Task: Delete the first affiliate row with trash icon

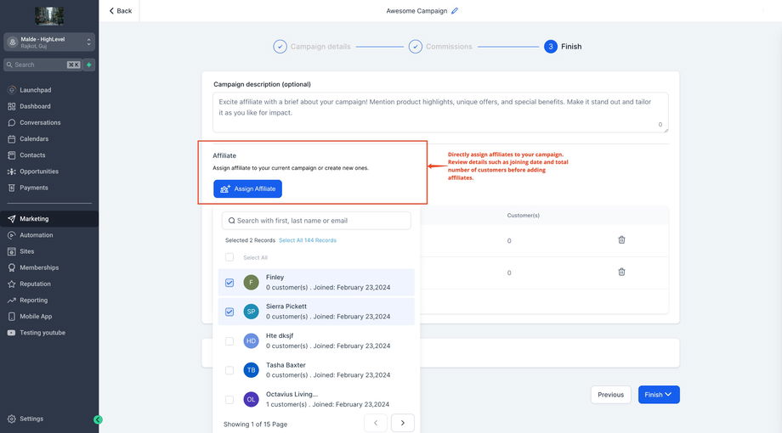Action: [x=621, y=240]
